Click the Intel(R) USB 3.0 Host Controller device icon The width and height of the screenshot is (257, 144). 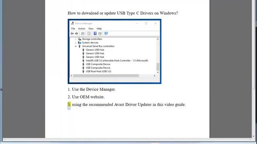click(83, 60)
